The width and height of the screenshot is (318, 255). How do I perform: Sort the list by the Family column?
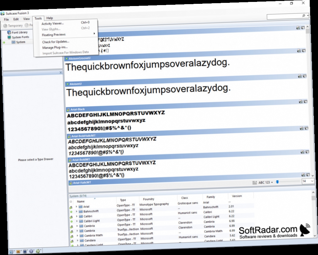(211, 197)
